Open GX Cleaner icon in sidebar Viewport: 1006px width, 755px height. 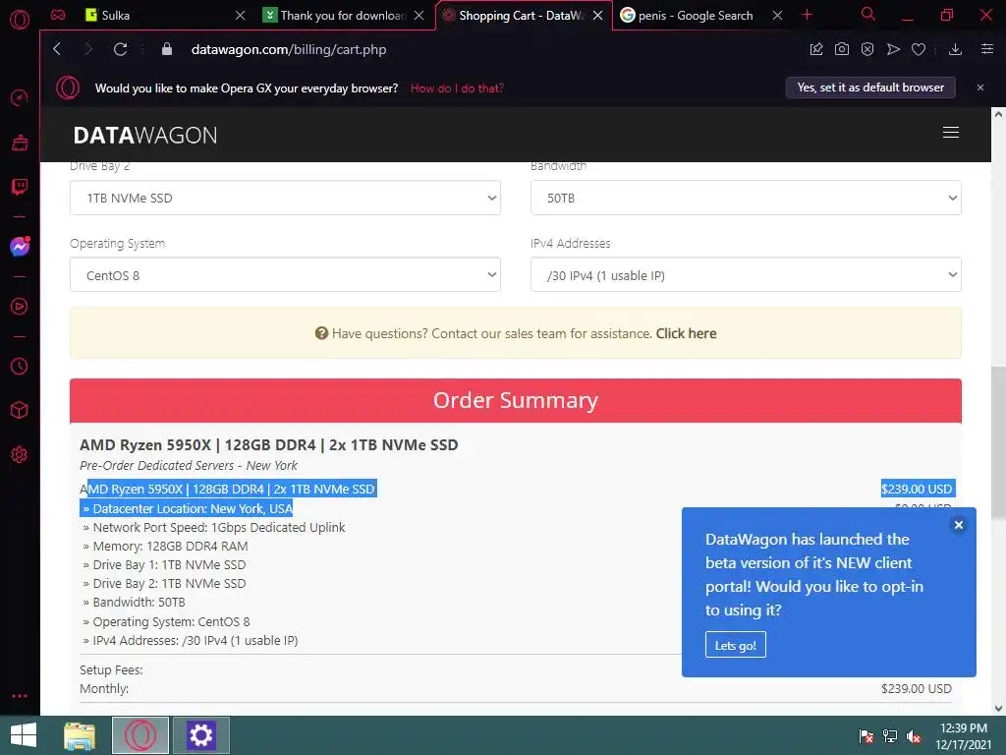pos(20,142)
